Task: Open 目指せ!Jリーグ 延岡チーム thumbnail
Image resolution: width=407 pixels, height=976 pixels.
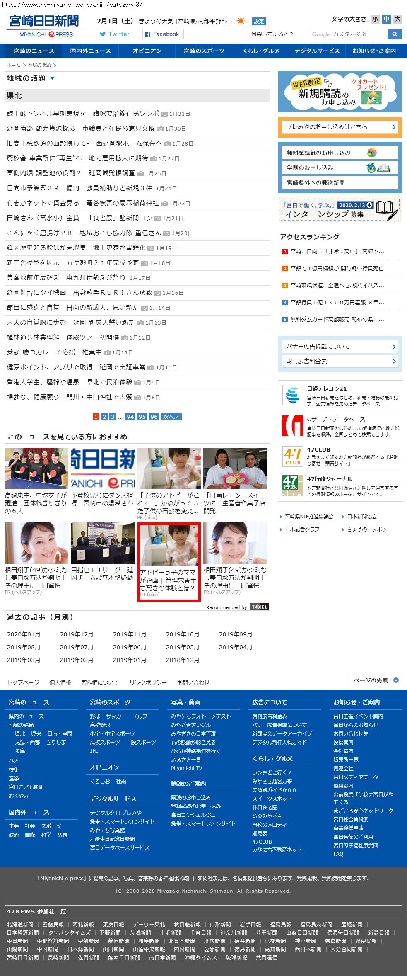Action: pyautogui.click(x=103, y=543)
